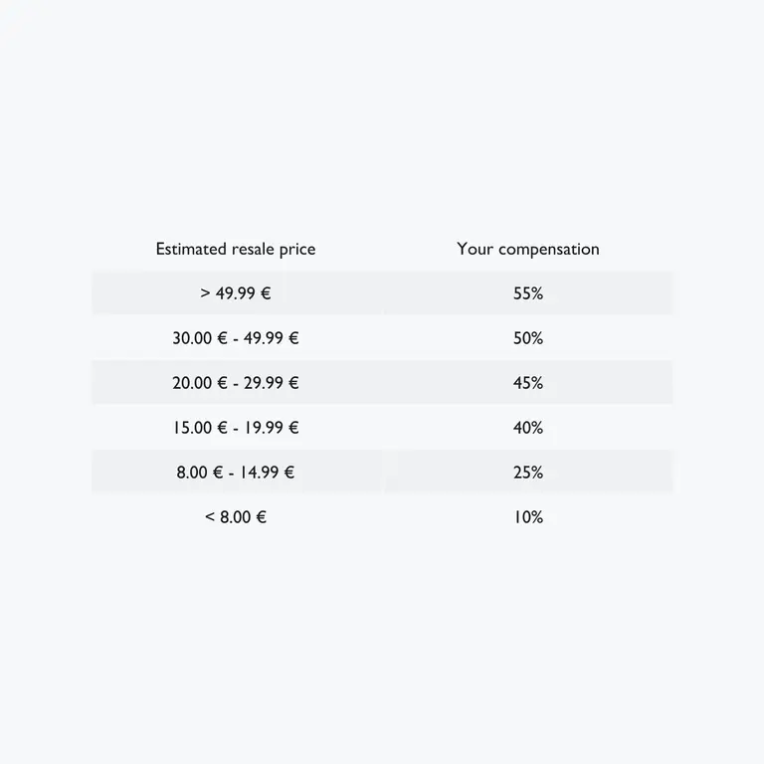Click the 14.99 € upper bound value

pos(267,473)
